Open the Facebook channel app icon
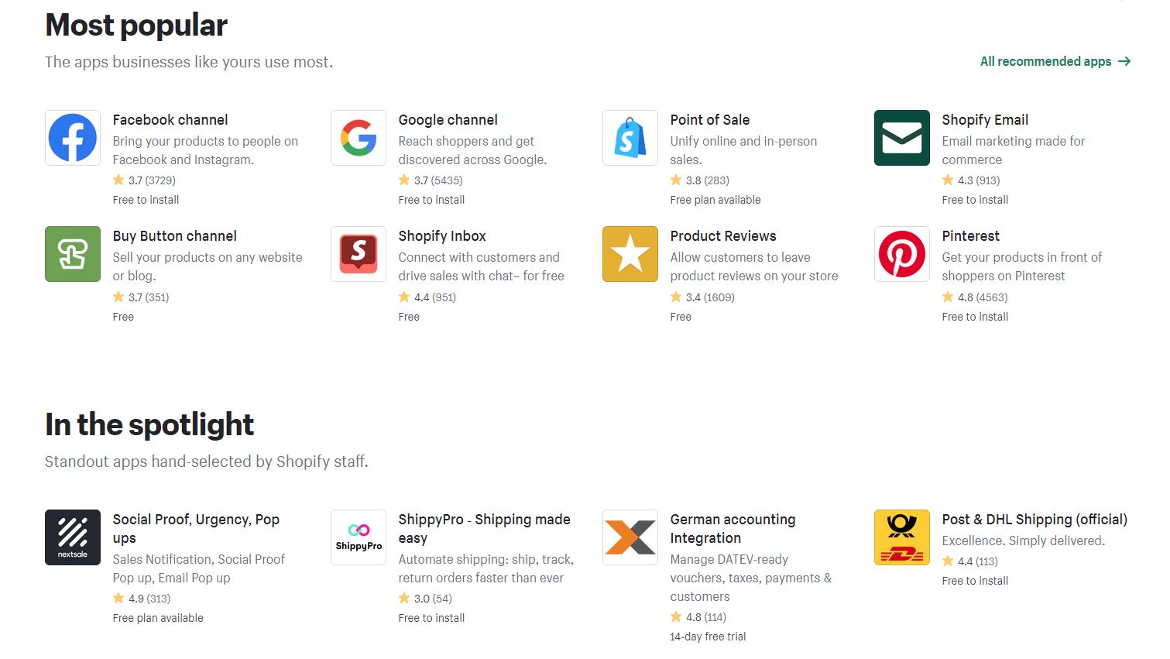This screenshot has height=659, width=1170. pos(72,137)
